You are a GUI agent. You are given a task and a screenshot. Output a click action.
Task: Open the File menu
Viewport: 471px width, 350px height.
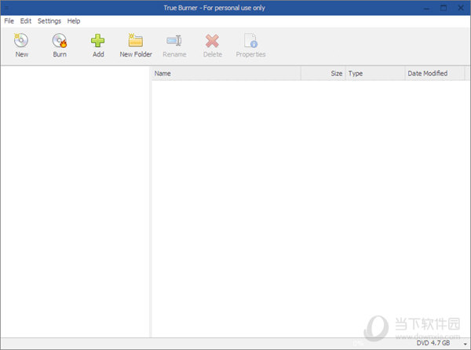coord(9,21)
